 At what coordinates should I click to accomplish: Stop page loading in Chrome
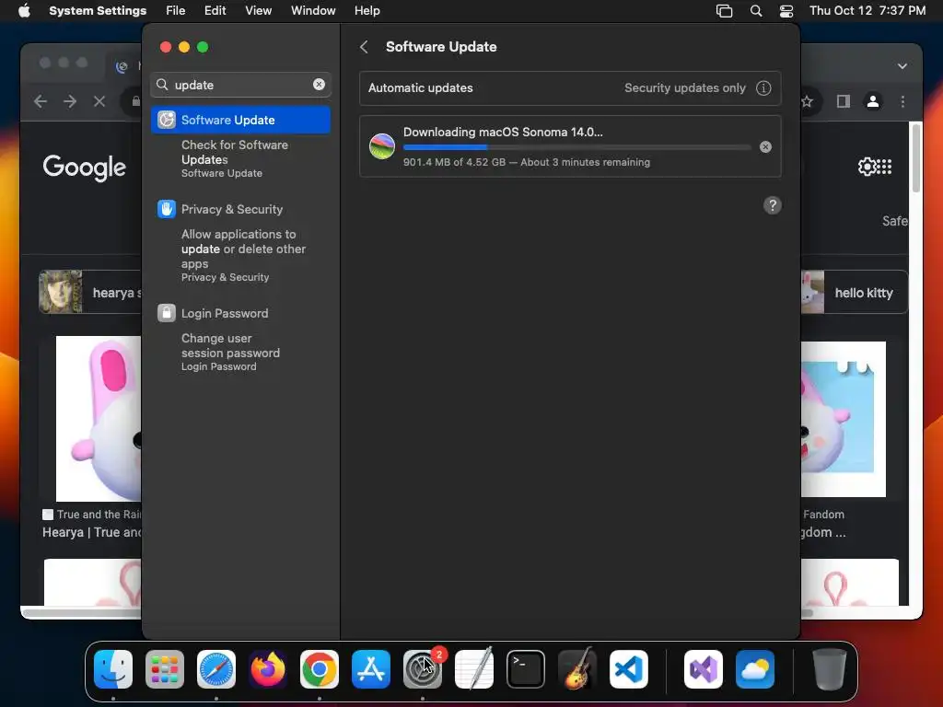pos(99,101)
